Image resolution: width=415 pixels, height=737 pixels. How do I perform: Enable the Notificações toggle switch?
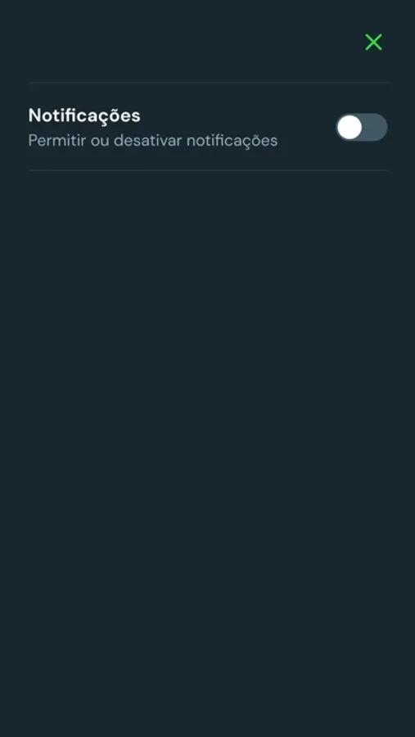[x=362, y=128]
